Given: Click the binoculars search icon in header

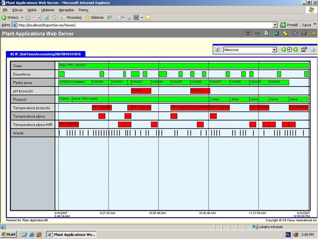Looking at the screenshot, I should pyautogui.click(x=258, y=34).
